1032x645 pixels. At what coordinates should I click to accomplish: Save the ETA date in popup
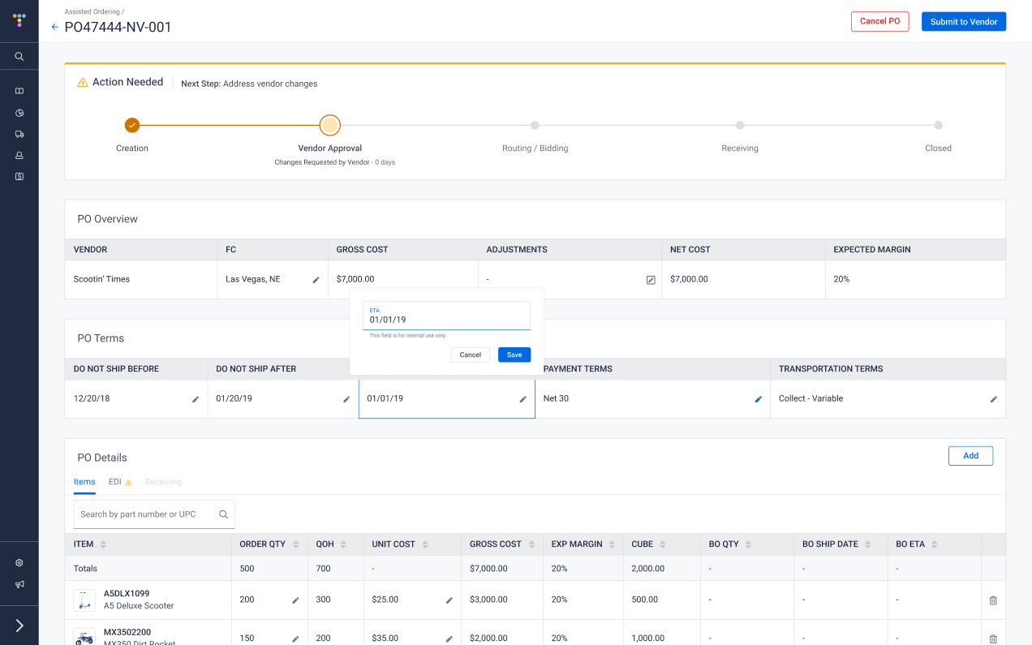[x=514, y=355]
